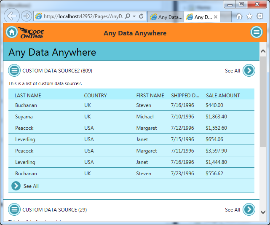This screenshot has width=270, height=225.
Task: Open address bar autocomplete dropdown arrow
Action: point(134,16)
